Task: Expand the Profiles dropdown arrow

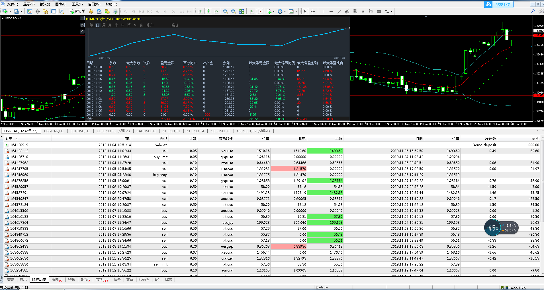Action: (21, 12)
